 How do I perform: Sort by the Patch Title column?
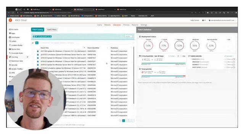(45, 48)
